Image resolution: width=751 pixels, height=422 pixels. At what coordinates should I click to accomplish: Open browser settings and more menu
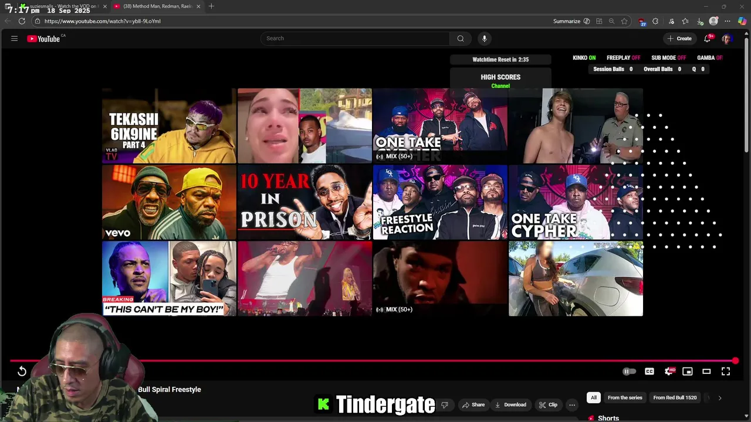coord(728,21)
